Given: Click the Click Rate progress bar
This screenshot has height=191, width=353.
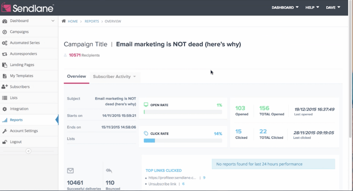Looking at the screenshot, I should [x=183, y=141].
